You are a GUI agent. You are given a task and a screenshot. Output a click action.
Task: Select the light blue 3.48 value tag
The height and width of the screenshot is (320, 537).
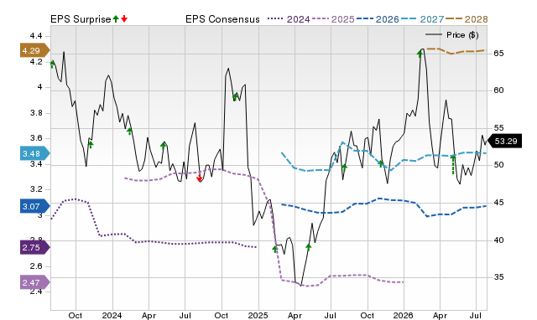[x=35, y=153]
